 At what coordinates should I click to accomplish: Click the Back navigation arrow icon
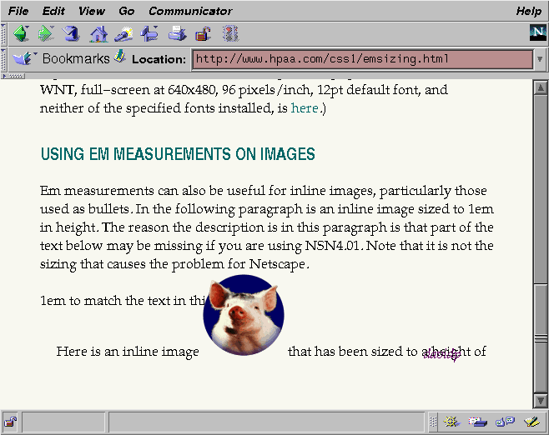tap(21, 34)
